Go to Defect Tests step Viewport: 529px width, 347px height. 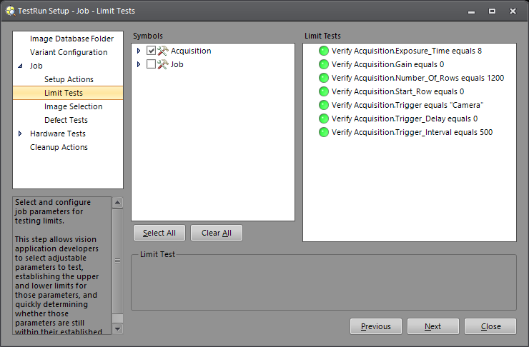66,120
